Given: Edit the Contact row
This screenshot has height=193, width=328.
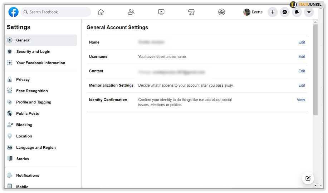Looking at the screenshot, I should (x=302, y=71).
